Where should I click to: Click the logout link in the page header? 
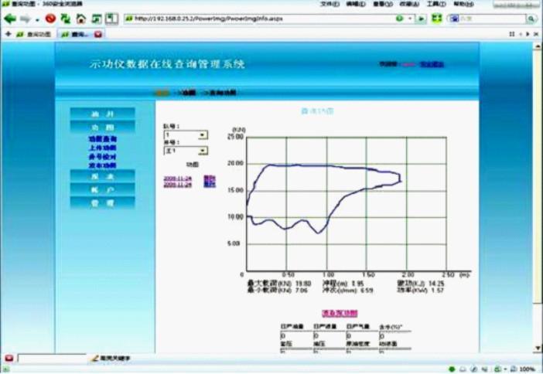coord(432,64)
